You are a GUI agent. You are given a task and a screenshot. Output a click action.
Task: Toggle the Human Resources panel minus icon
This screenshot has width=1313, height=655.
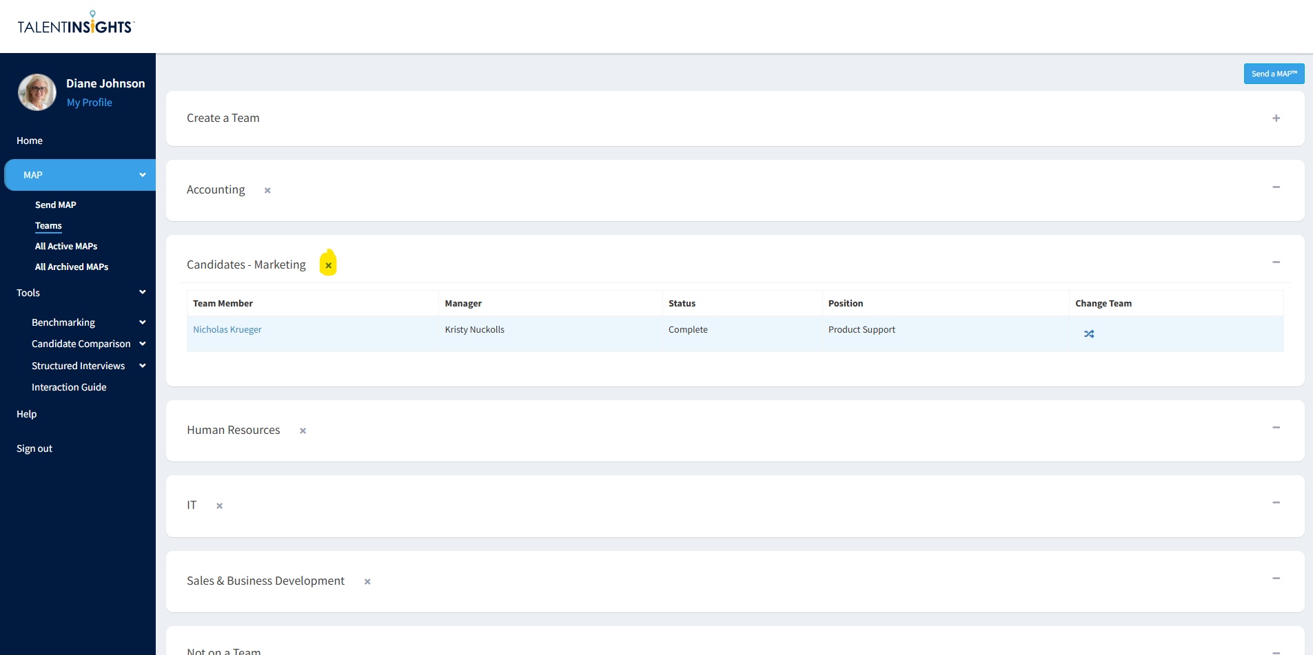tap(1276, 428)
